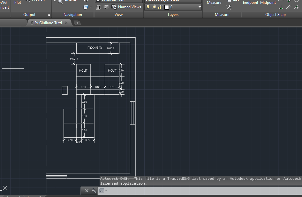Click the command prompt recent commands icon
The height and width of the screenshot is (197, 302).
(x=103, y=191)
